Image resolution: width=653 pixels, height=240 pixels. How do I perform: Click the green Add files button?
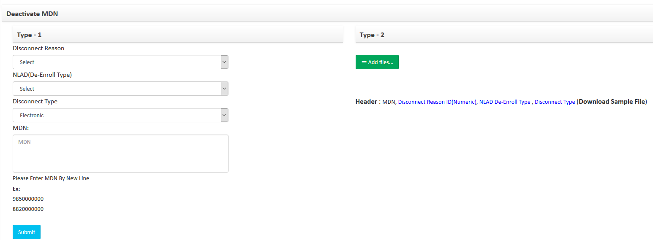point(377,62)
